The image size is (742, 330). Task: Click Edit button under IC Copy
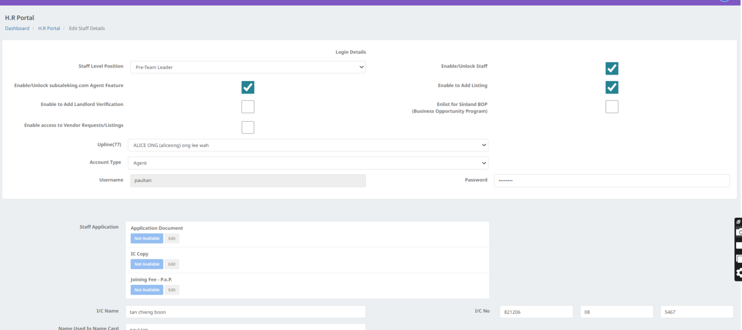coord(172,264)
